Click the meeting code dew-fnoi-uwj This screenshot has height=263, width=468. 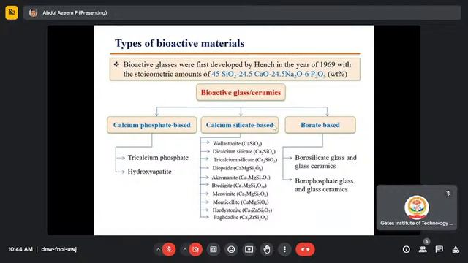tap(58, 249)
